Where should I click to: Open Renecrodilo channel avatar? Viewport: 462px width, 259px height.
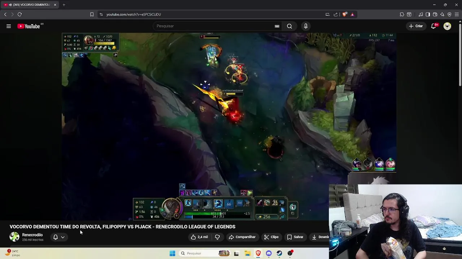tap(14, 237)
